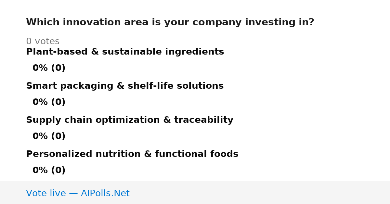Click the red bar for Smart packaging
Viewport: 390px width, 204px height.
[x=26, y=102]
